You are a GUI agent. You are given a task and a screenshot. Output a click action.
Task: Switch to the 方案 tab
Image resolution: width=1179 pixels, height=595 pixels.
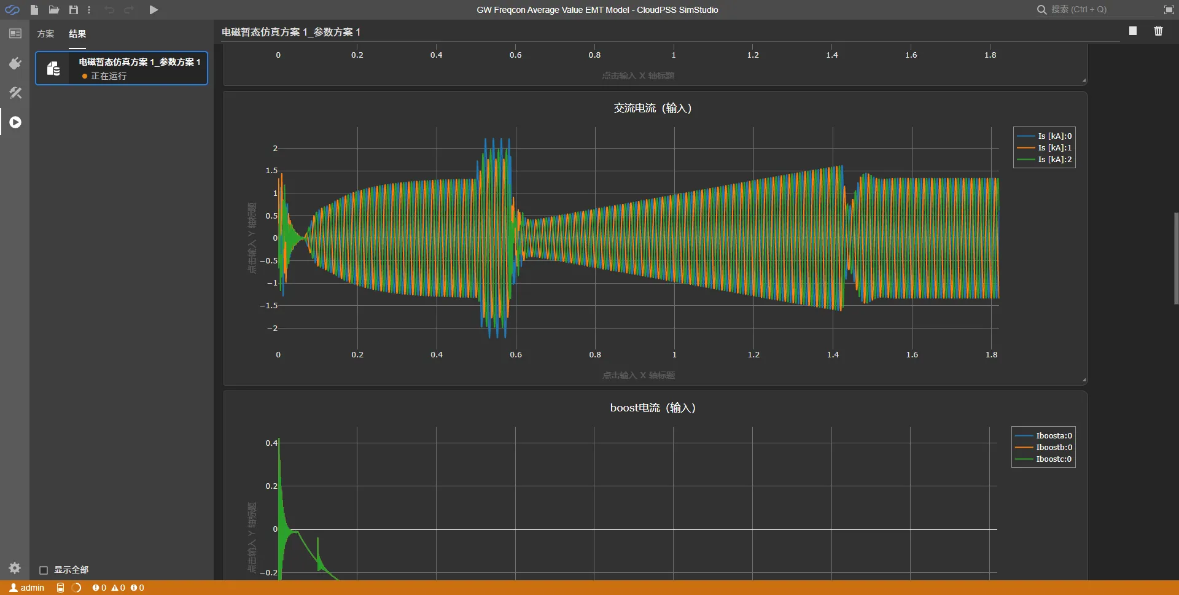click(45, 34)
